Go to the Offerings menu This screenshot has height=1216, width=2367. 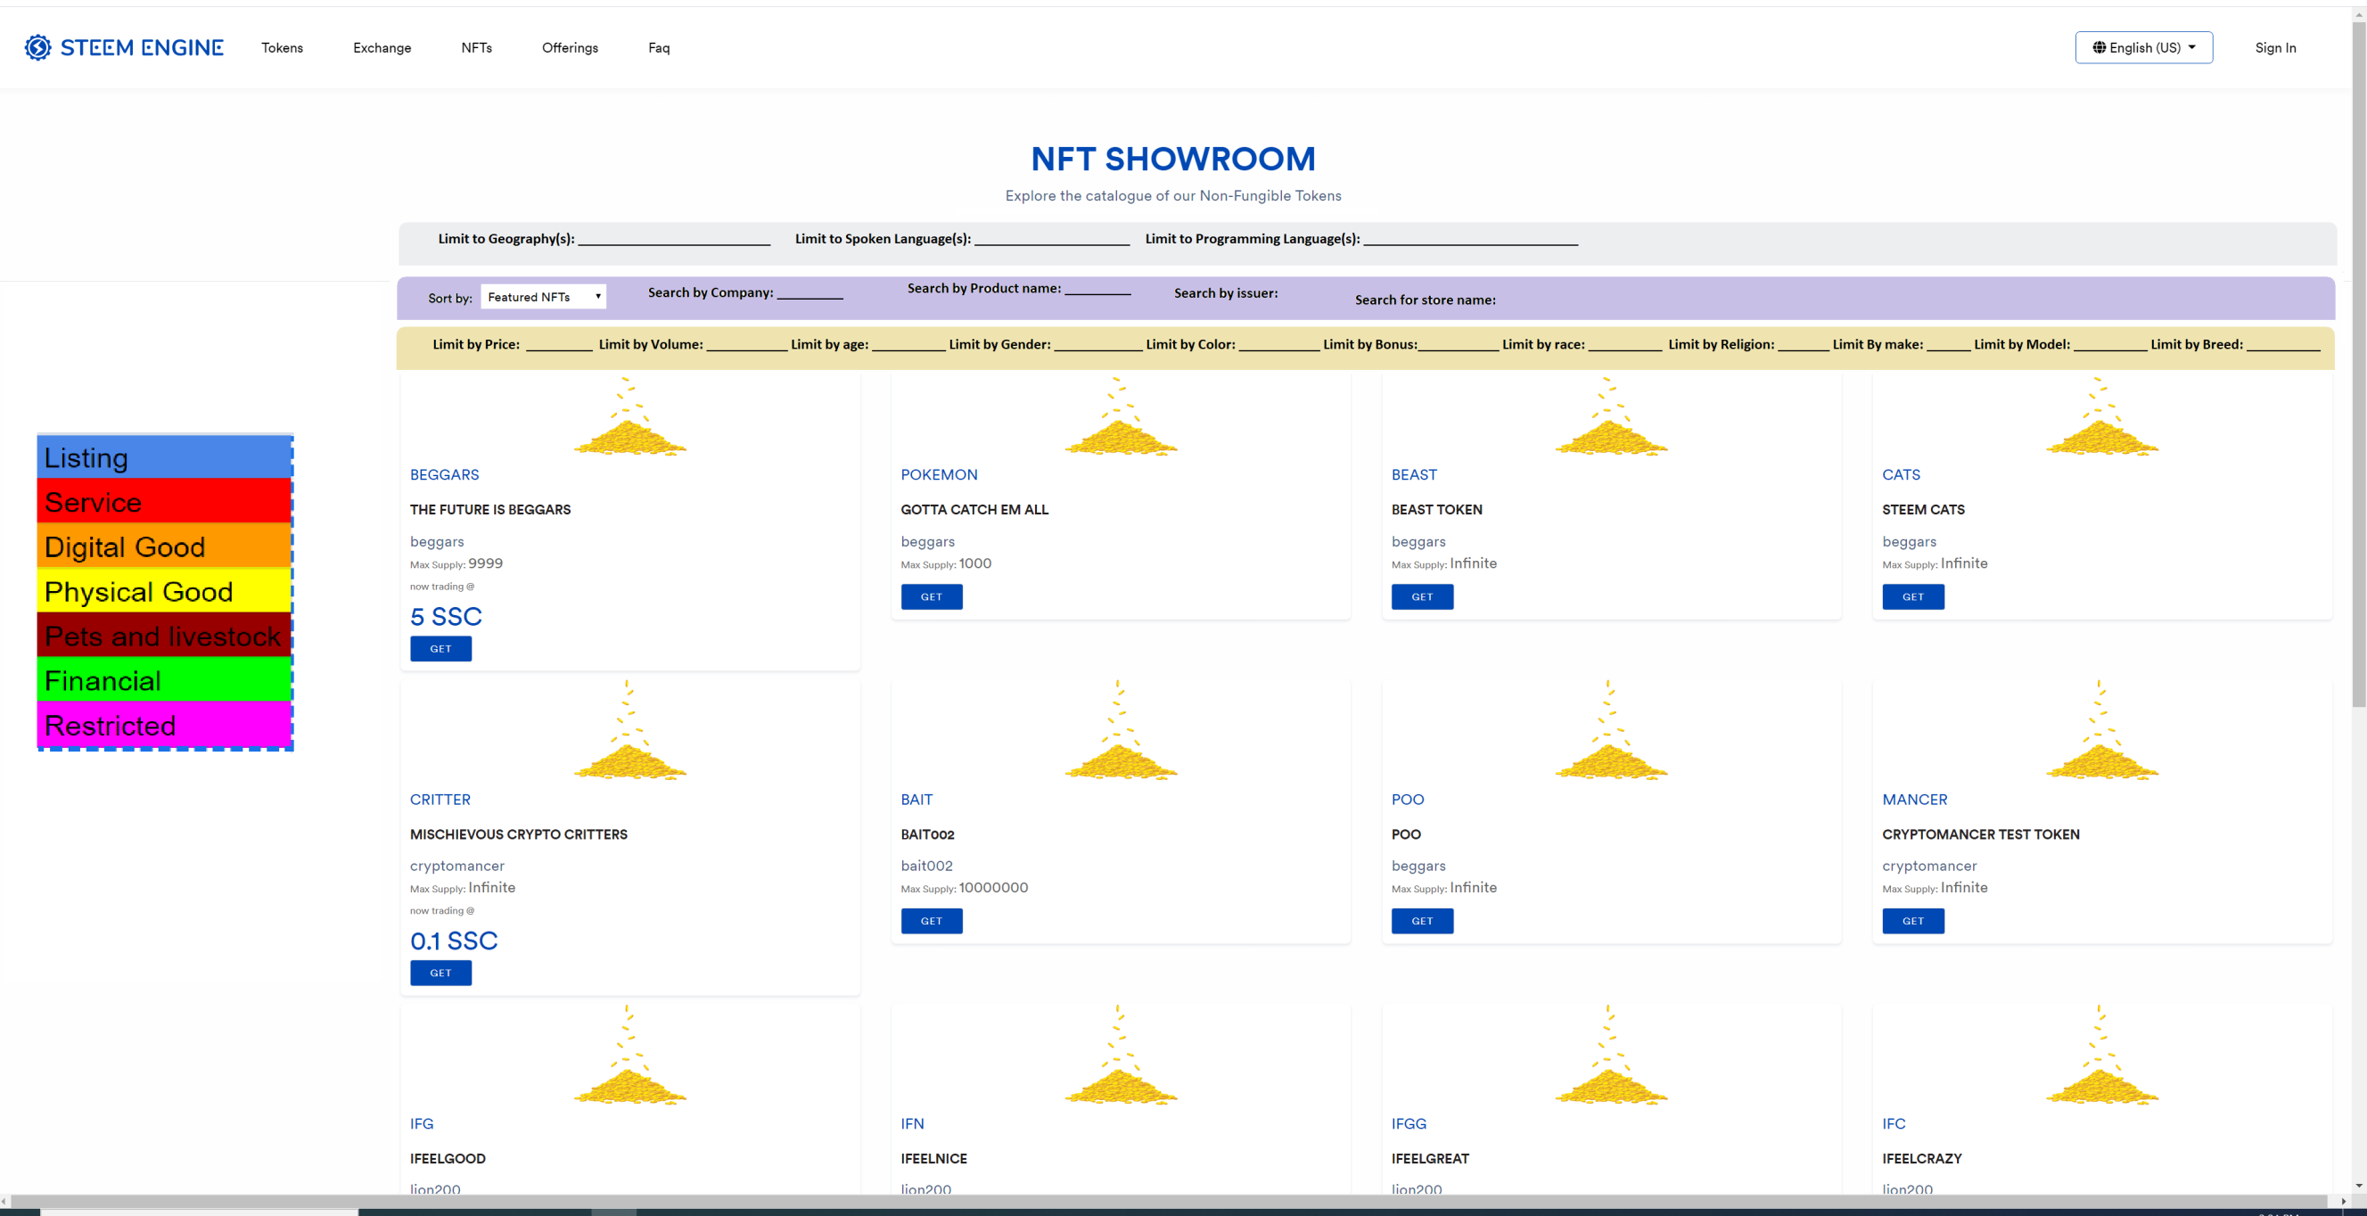pos(570,48)
